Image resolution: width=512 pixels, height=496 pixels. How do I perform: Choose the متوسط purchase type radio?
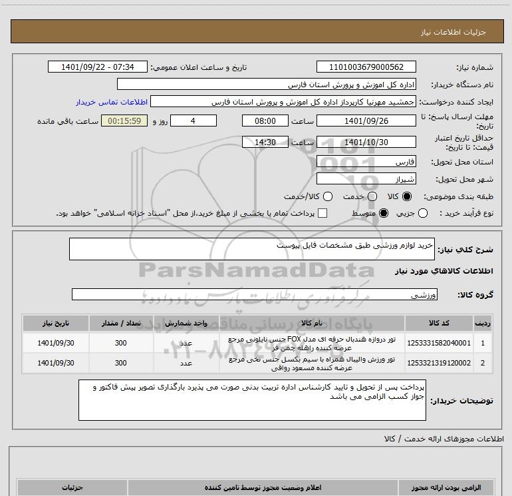tap(384, 213)
